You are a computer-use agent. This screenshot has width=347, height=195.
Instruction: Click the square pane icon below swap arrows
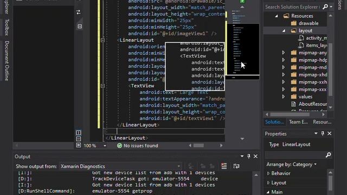coord(80,27)
